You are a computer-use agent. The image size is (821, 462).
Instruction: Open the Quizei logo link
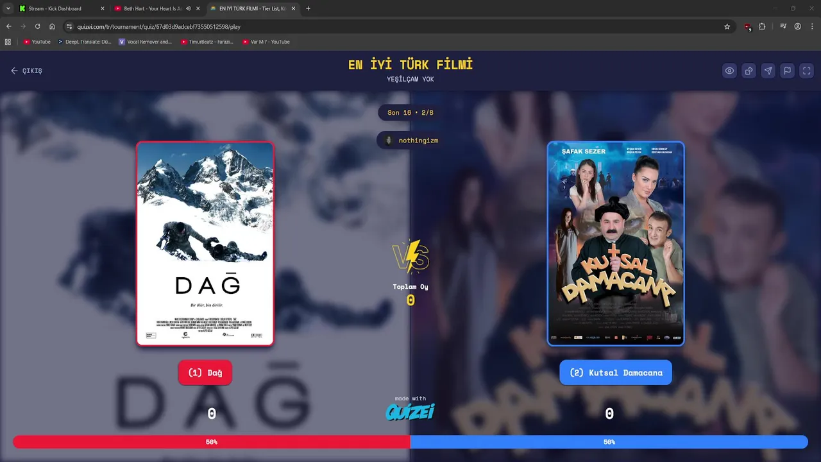pyautogui.click(x=410, y=411)
